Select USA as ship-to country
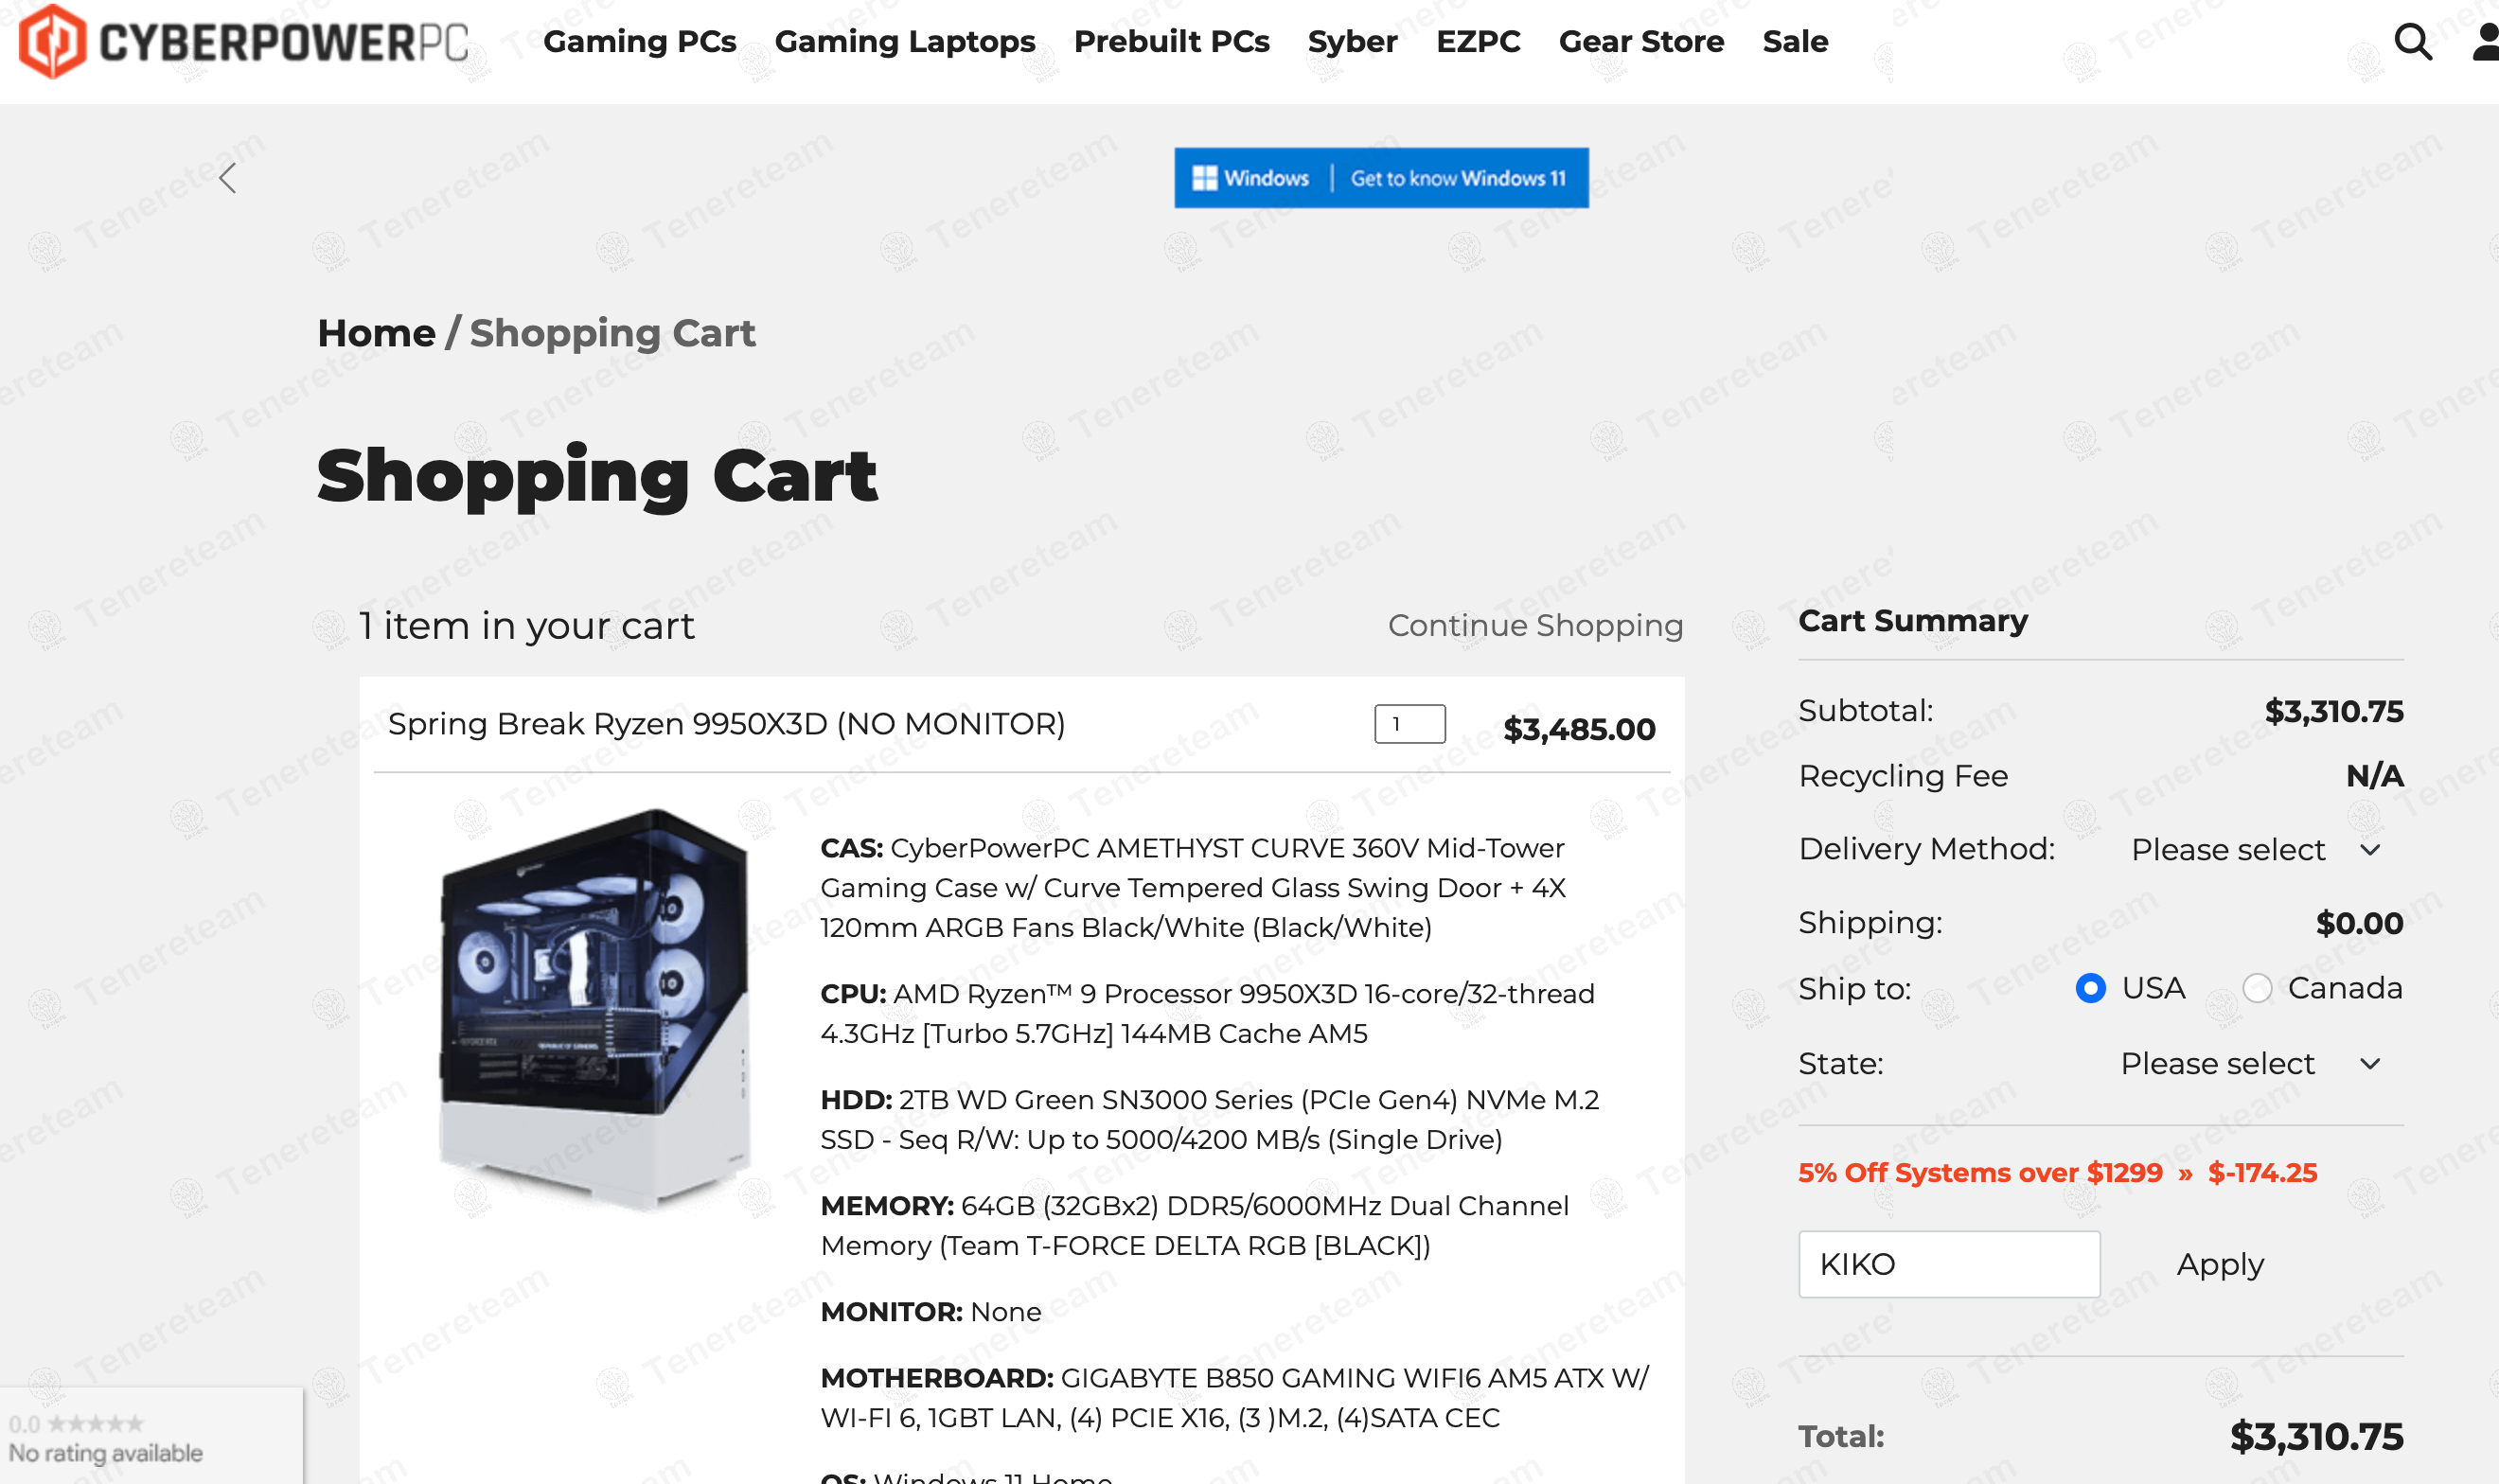 2090,988
